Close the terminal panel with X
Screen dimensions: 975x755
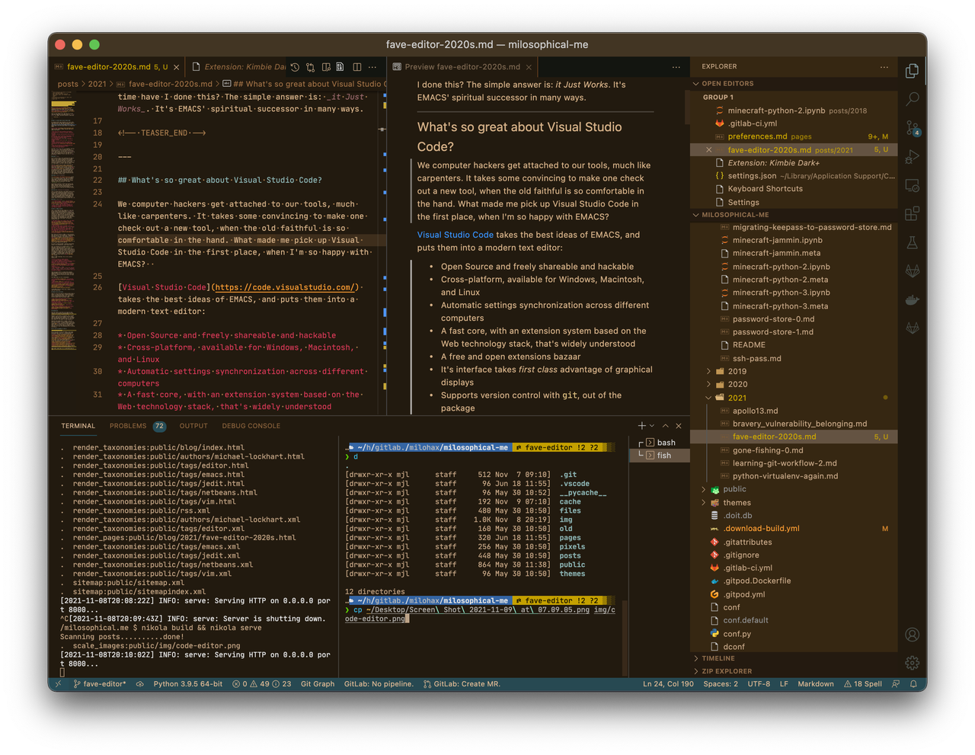[x=679, y=426]
